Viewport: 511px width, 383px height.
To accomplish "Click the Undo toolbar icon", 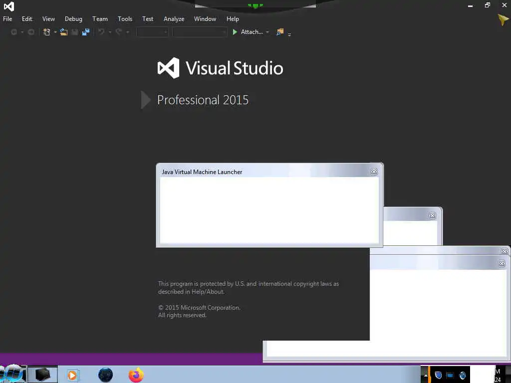I will coord(101,32).
